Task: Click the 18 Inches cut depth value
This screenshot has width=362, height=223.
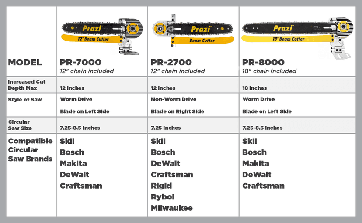Action: (x=254, y=88)
